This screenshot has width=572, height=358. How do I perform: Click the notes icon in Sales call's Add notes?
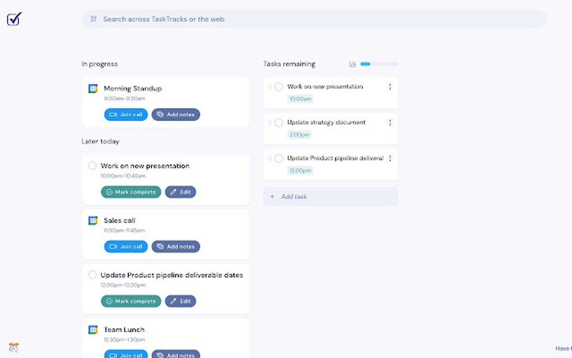click(159, 246)
